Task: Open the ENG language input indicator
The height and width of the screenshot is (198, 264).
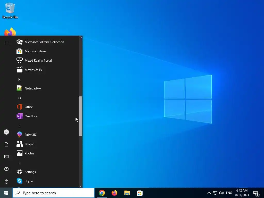Action: (229, 193)
